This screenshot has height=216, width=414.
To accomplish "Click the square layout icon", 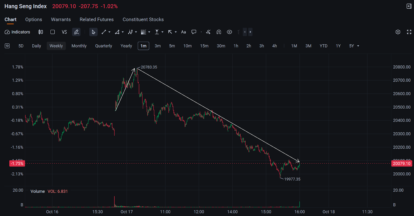I will coord(53,32).
